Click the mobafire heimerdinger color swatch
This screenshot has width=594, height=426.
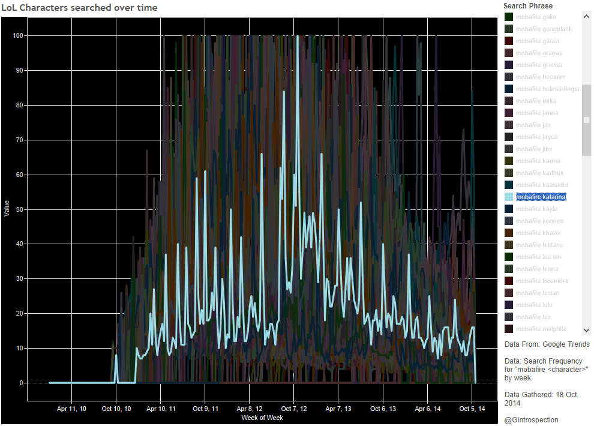point(509,89)
